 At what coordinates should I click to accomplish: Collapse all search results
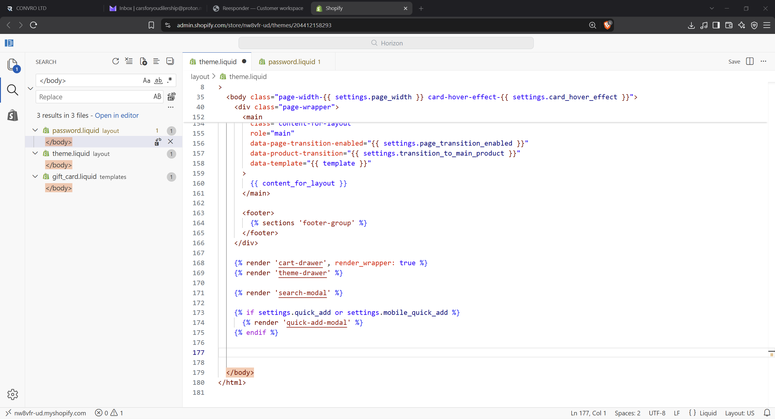point(170,61)
